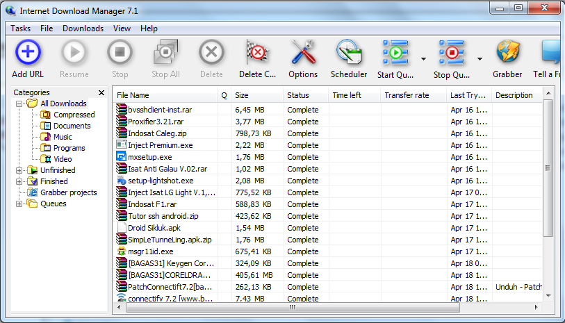Image resolution: width=565 pixels, height=323 pixels.
Task: Select the Indosat F1.rar download
Action: 327,204
